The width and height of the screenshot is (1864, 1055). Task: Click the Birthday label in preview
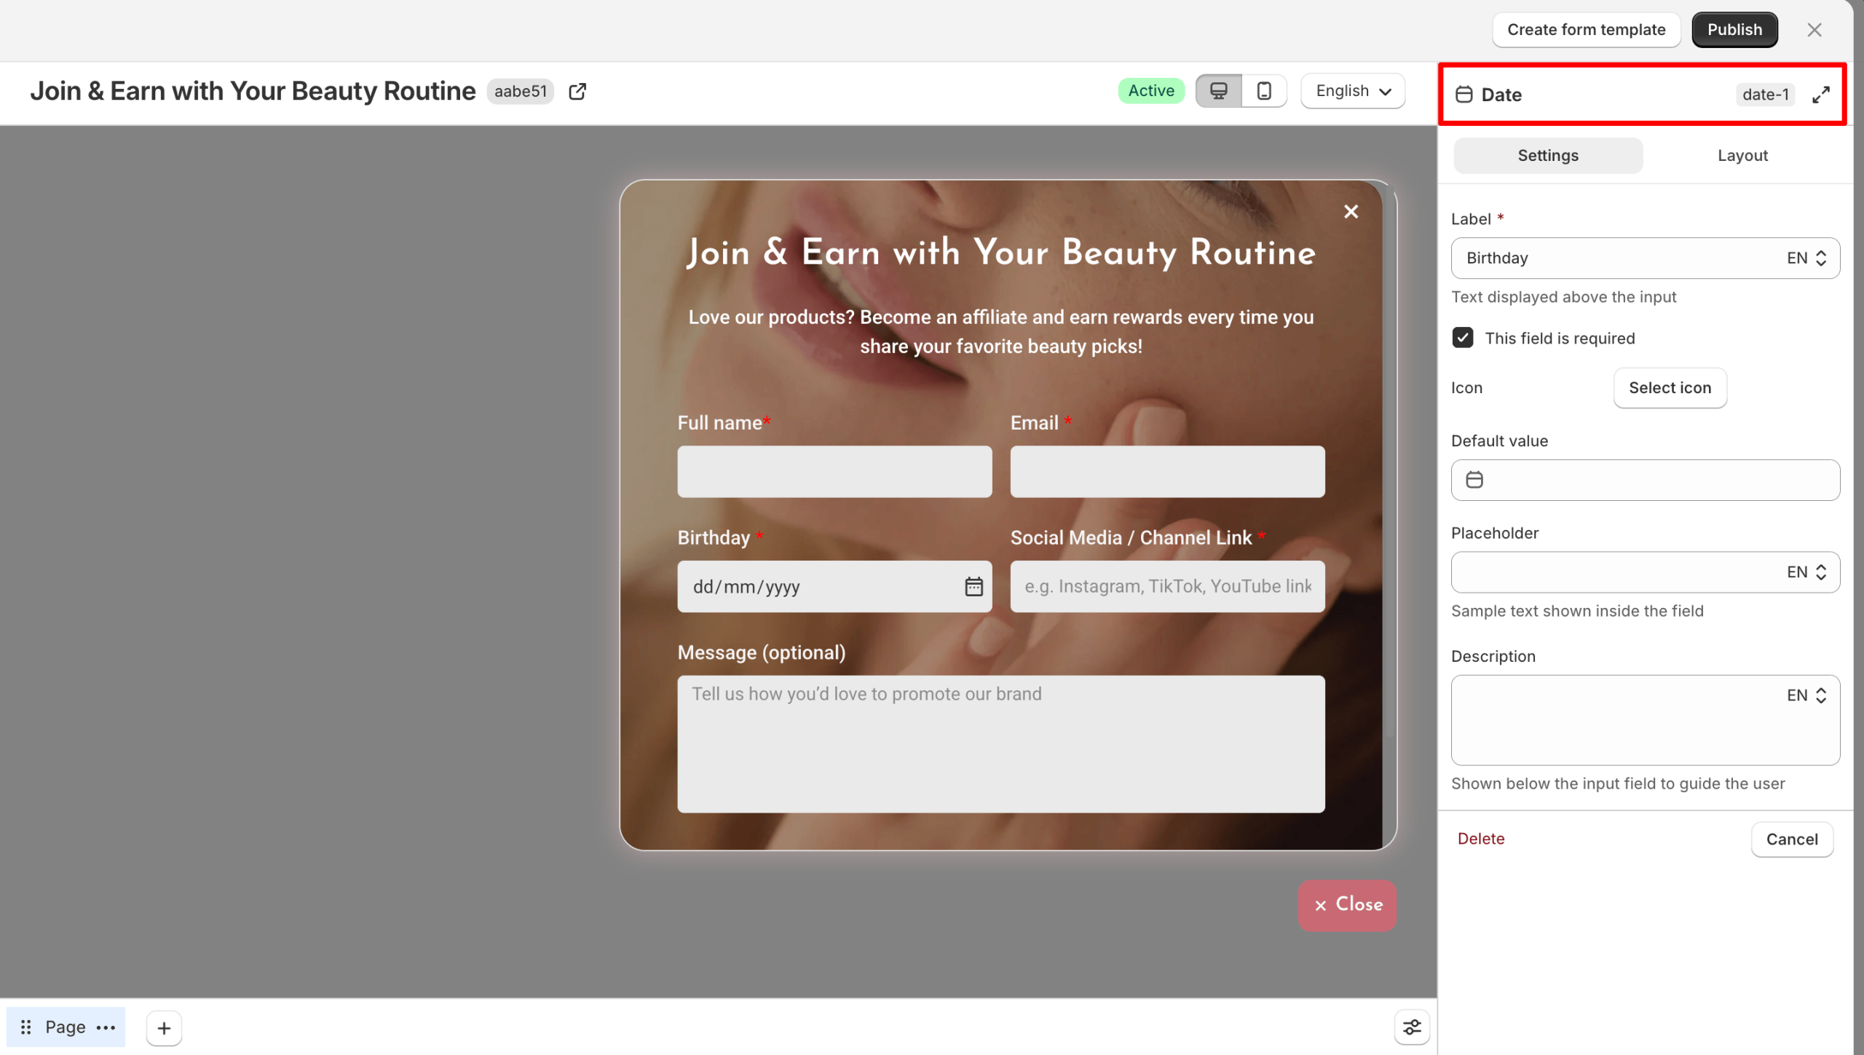click(714, 538)
